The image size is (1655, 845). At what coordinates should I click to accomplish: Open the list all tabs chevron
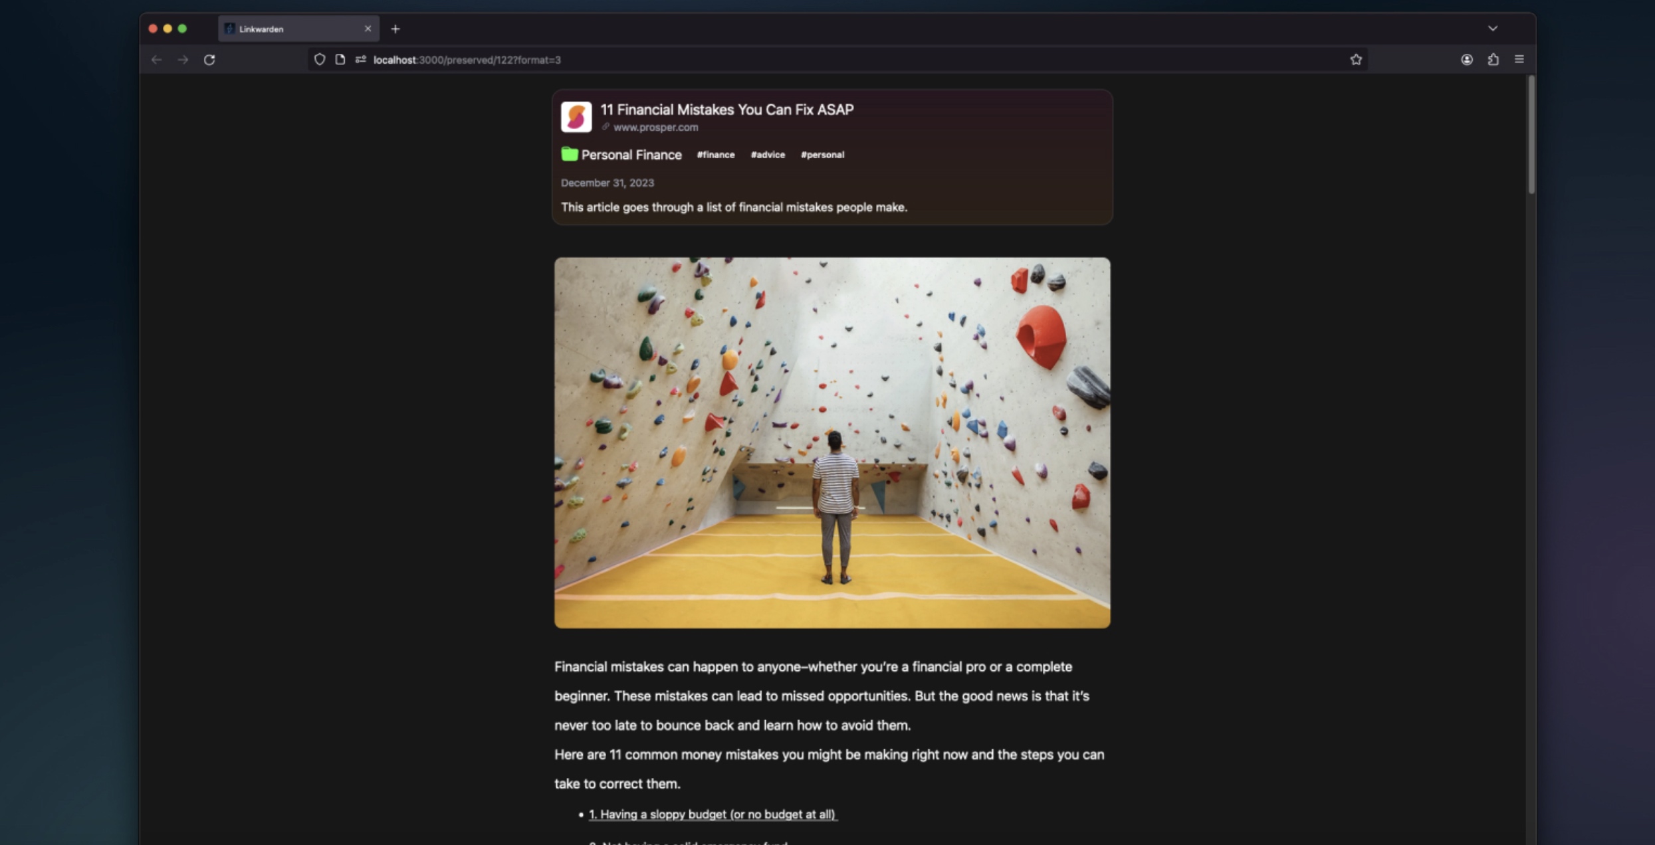pyautogui.click(x=1493, y=29)
